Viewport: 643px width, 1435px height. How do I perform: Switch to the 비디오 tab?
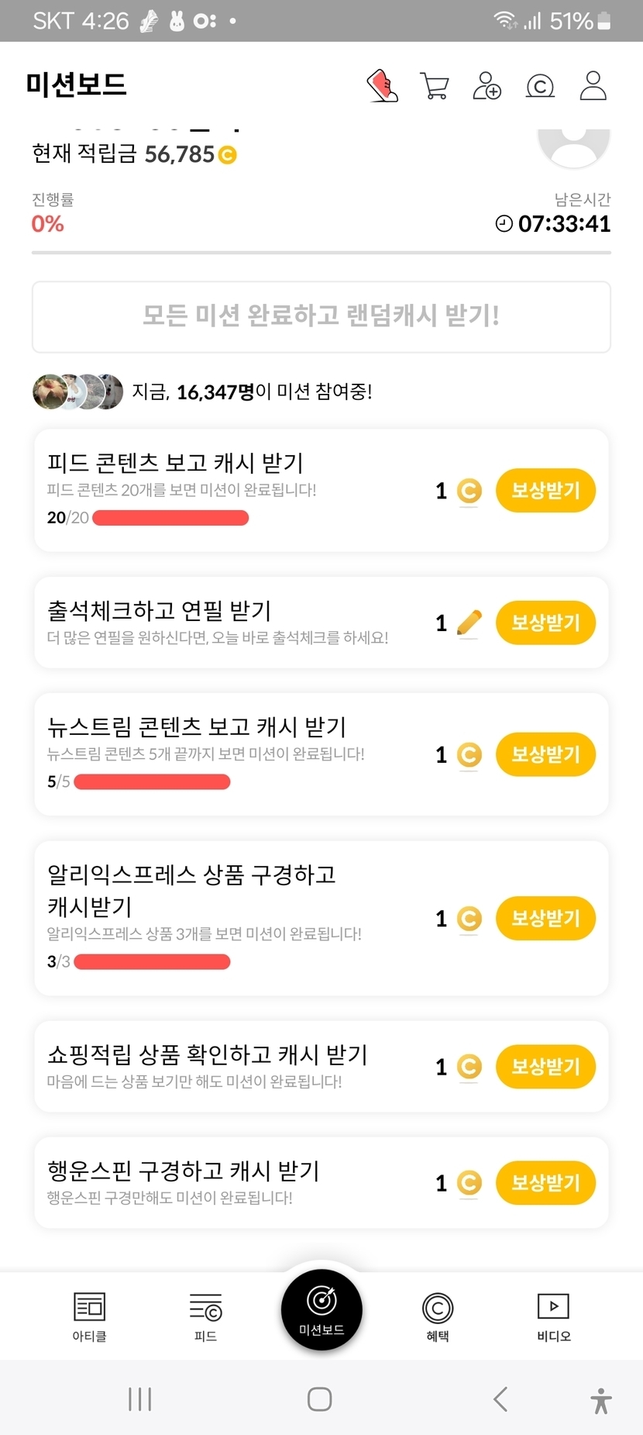(553, 1316)
